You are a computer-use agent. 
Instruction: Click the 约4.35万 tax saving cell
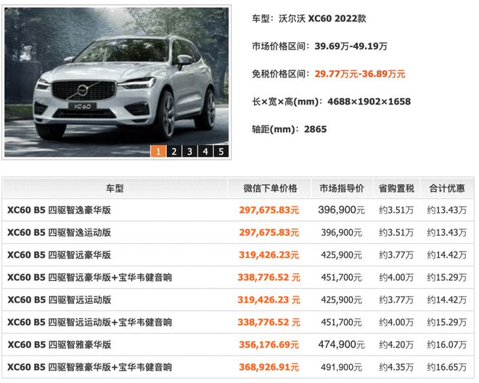click(396, 367)
